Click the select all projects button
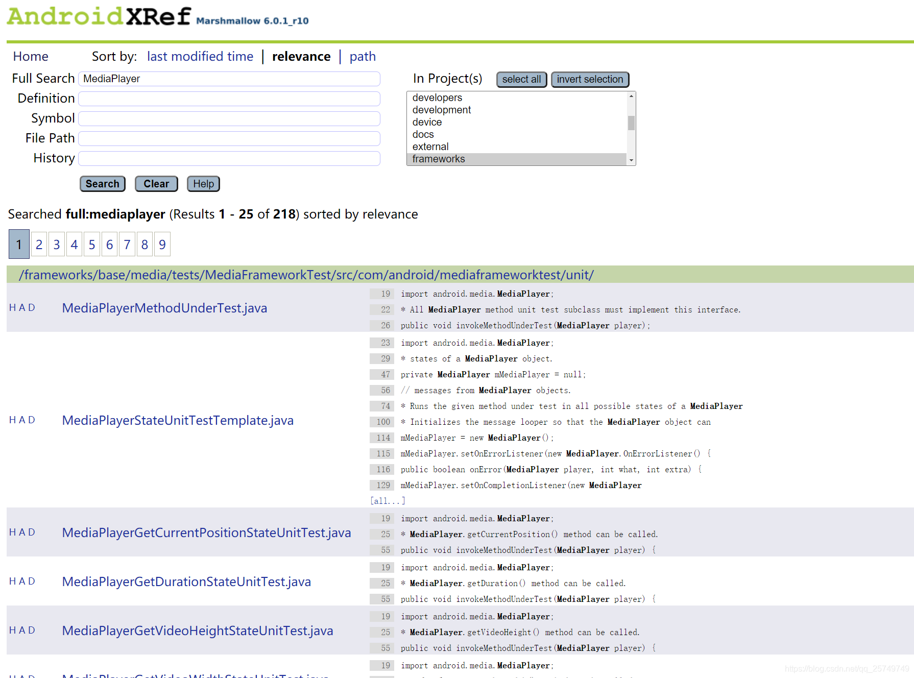The image size is (914, 678). click(x=521, y=79)
